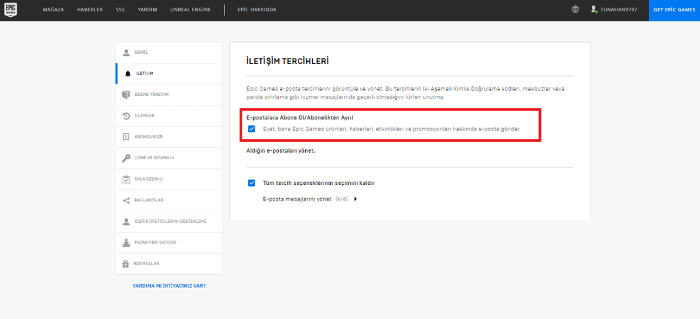This screenshot has width=700, height=319.
Task: Uncheck the Epic Games e-posta gönder checkbox
Action: pos(251,129)
